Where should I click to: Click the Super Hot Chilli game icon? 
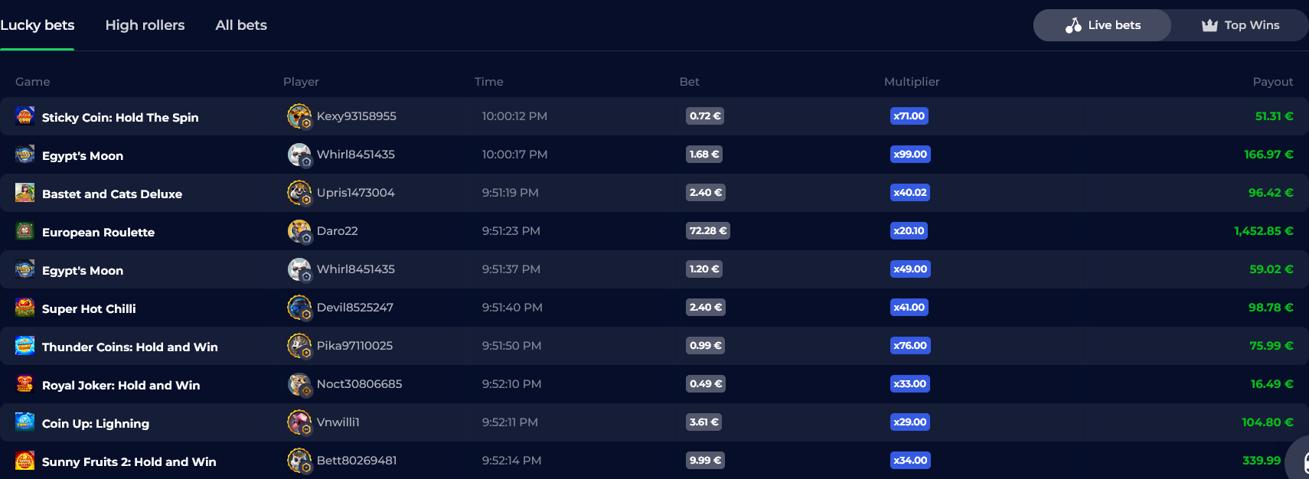coord(24,308)
